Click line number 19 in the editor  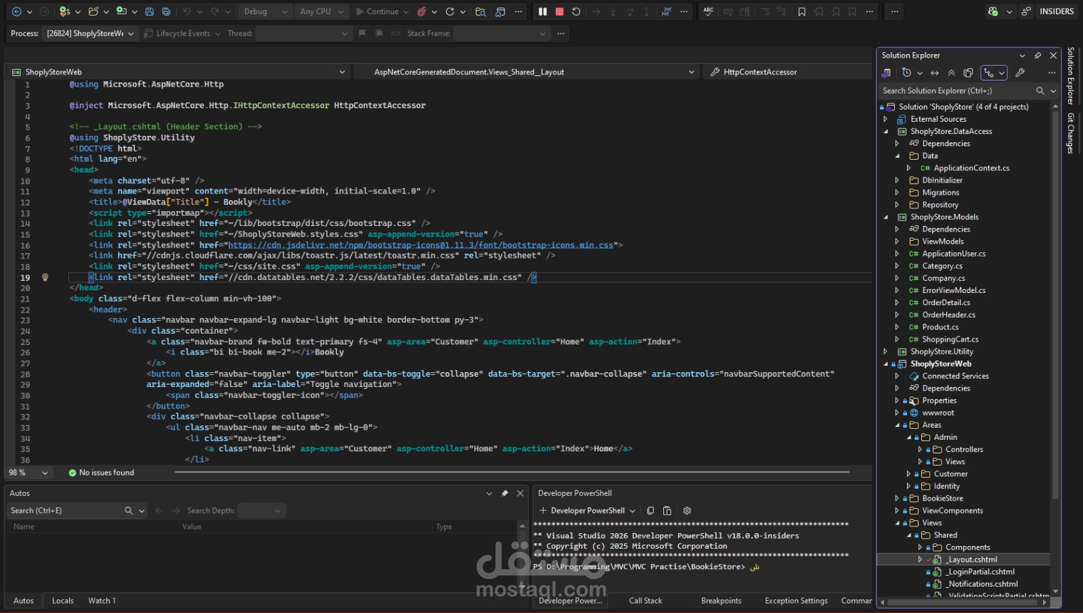25,277
